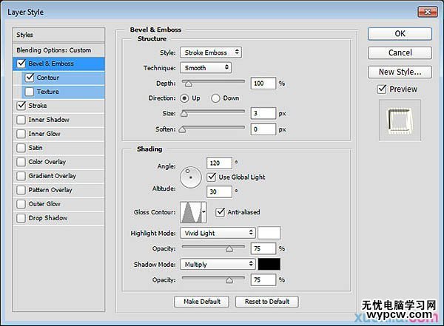
Task: Click the style preview thumbnail
Action: pyautogui.click(x=400, y=120)
